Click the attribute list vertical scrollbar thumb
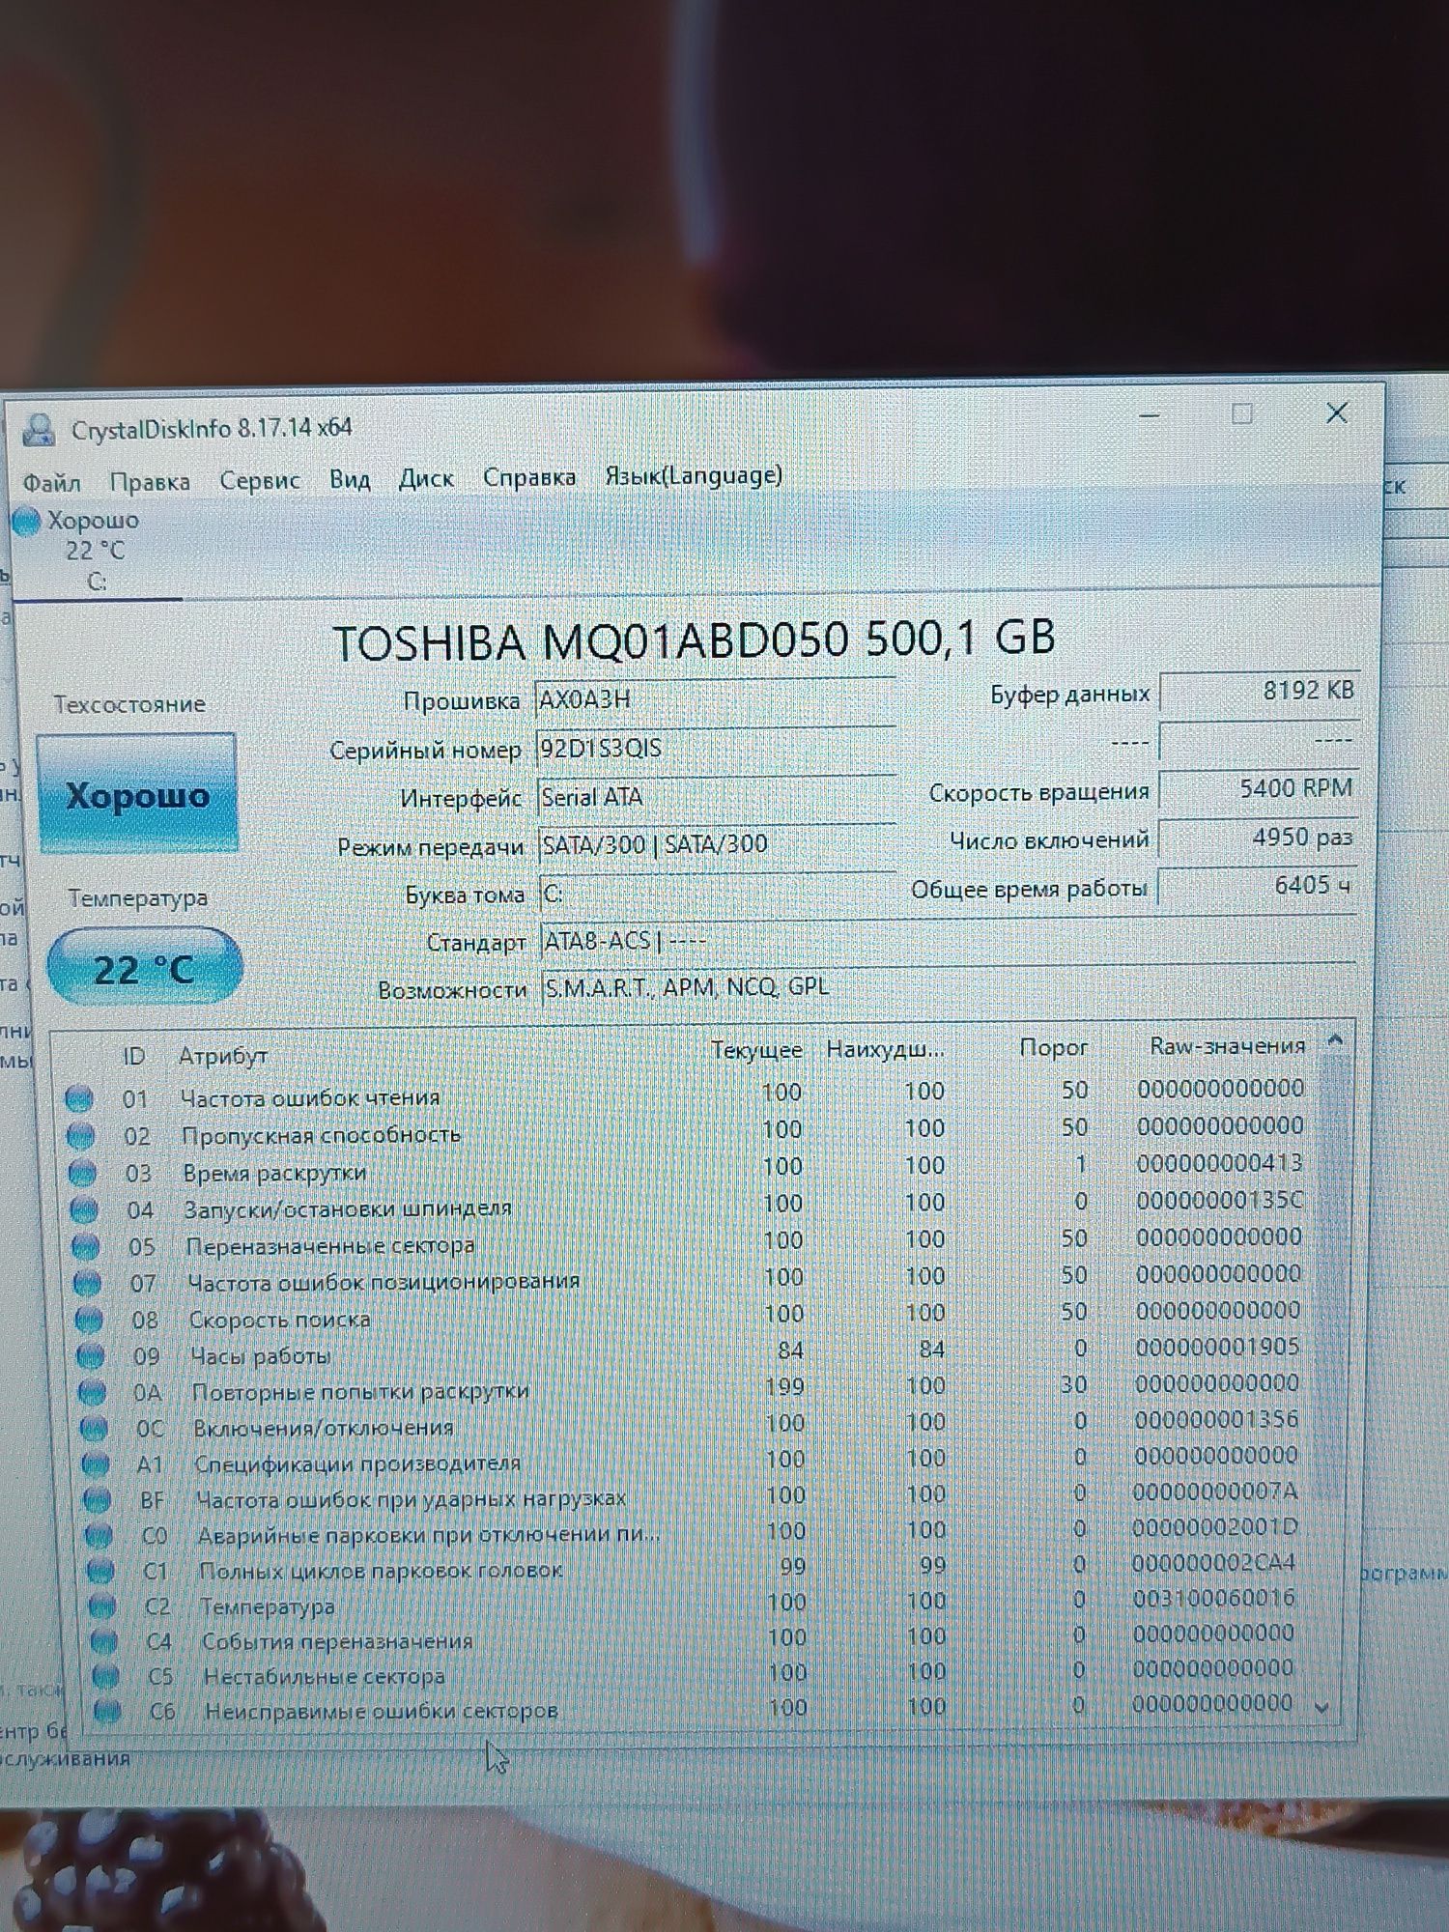The width and height of the screenshot is (1449, 1932). tap(1331, 1275)
